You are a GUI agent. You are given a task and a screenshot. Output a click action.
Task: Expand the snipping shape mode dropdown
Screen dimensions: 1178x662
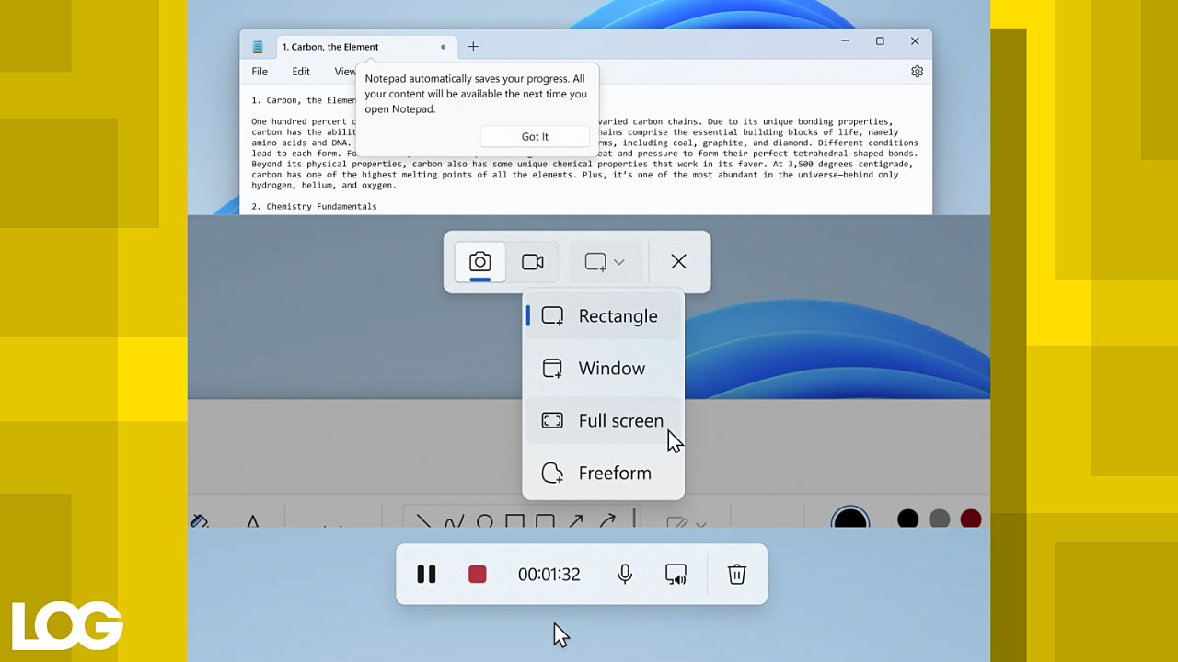pyautogui.click(x=605, y=262)
